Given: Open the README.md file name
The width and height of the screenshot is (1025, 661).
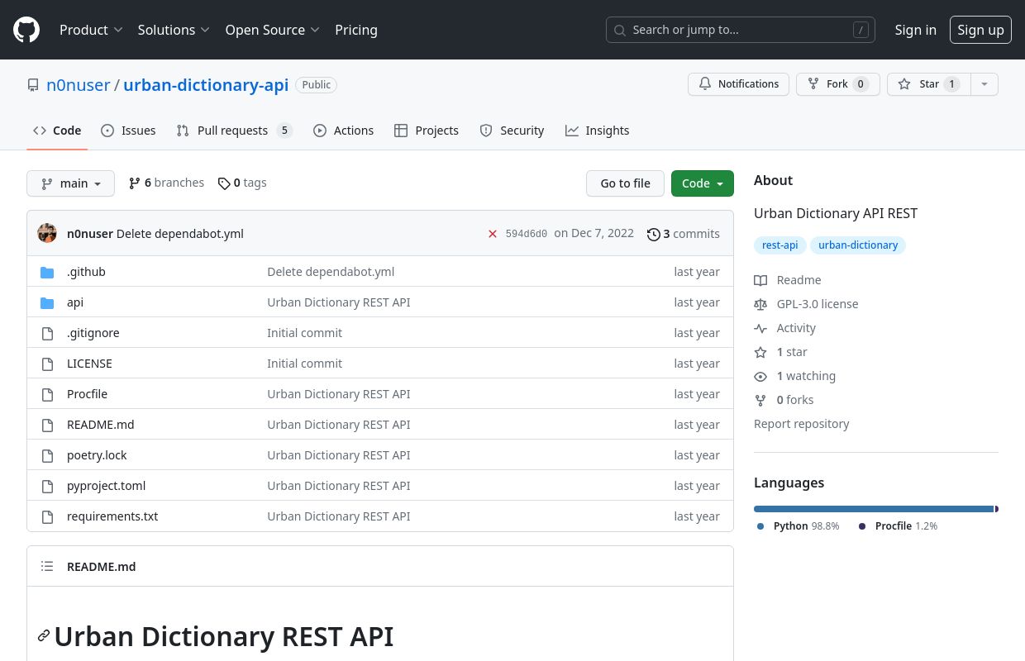Looking at the screenshot, I should [x=100, y=425].
